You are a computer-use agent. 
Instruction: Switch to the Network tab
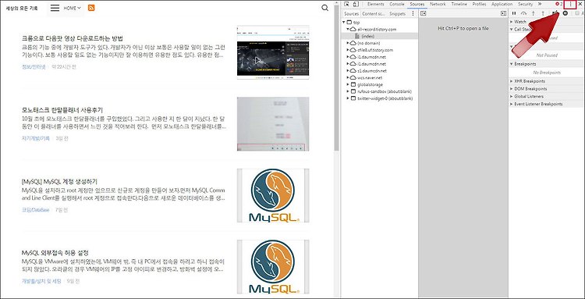(x=438, y=4)
